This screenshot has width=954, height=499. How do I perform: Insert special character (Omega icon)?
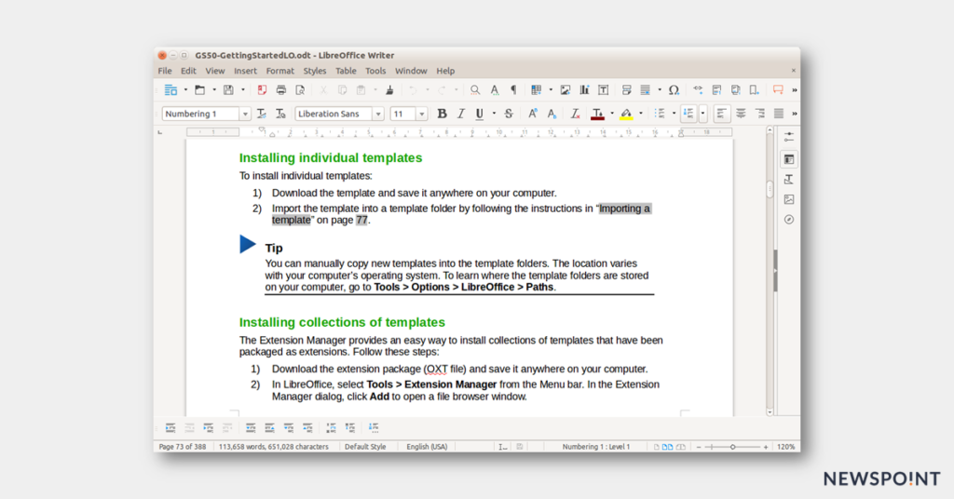(x=674, y=90)
